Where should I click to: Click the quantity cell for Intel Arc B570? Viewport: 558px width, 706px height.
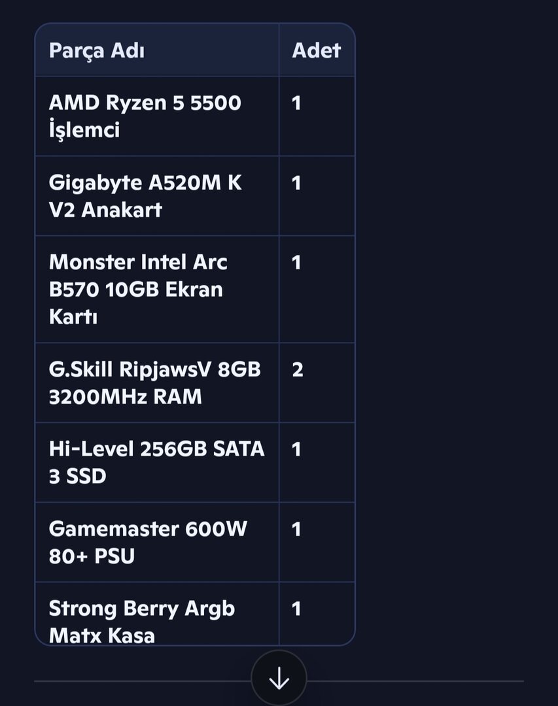point(296,263)
